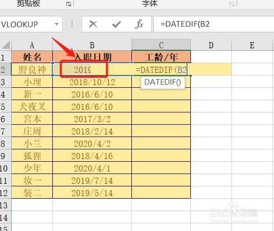Select row 6 header
The width and height of the screenshot is (274, 231).
click(x=6, y=119)
